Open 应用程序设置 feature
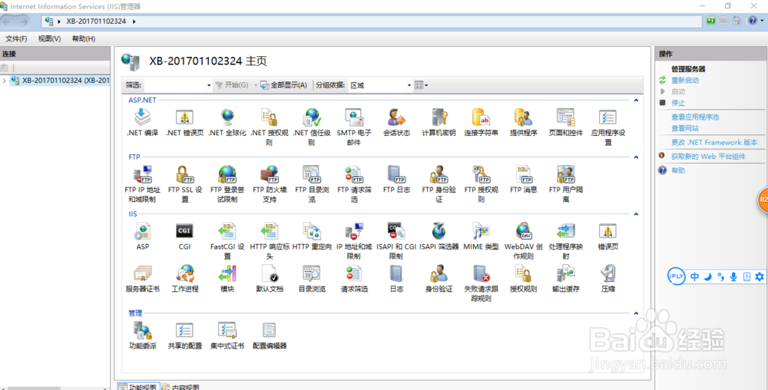768x390 pixels. [x=607, y=127]
